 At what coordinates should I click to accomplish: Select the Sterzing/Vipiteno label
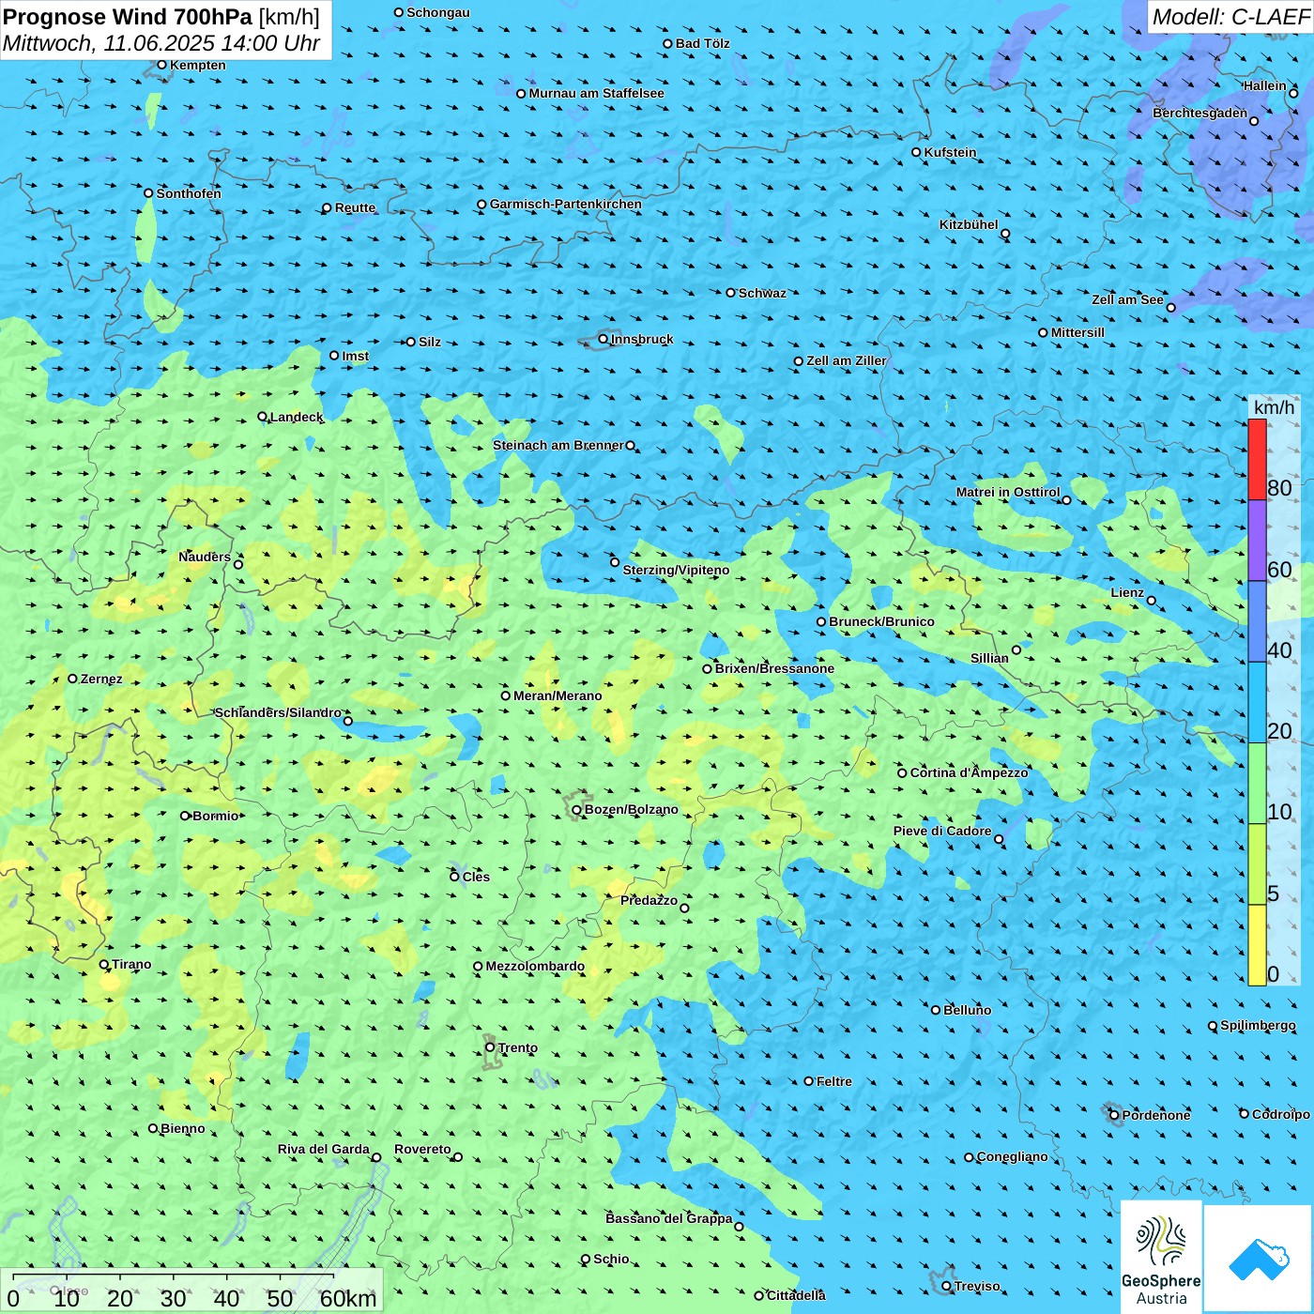point(676,570)
